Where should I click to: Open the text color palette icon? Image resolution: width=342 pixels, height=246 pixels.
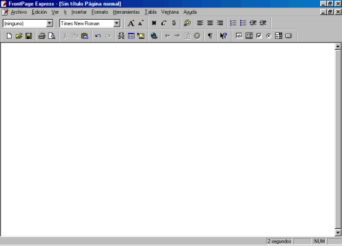pyautogui.click(x=187, y=23)
